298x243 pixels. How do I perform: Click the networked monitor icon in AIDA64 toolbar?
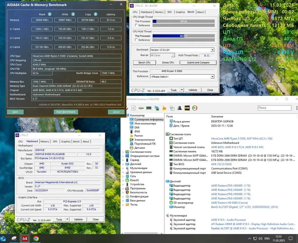point(157,108)
